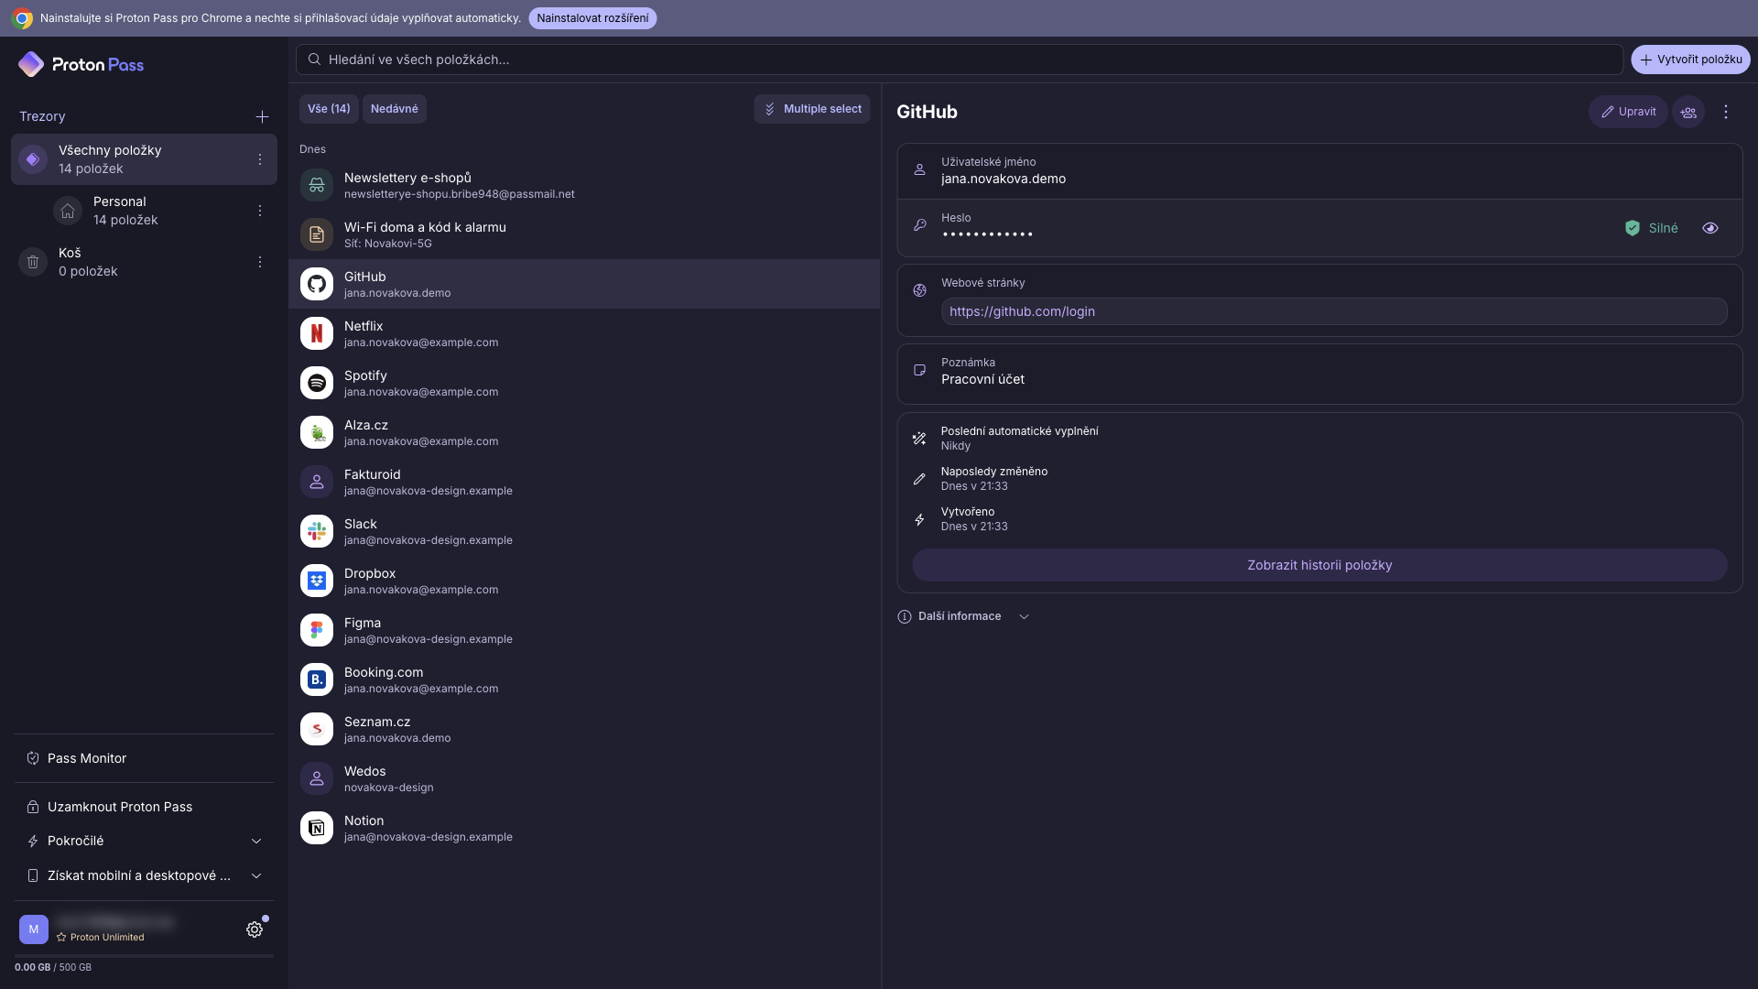Viewport: 1758px width, 989px height.
Task: Open the Wi-Fi doma a kód k alarmu note
Action: [x=584, y=234]
